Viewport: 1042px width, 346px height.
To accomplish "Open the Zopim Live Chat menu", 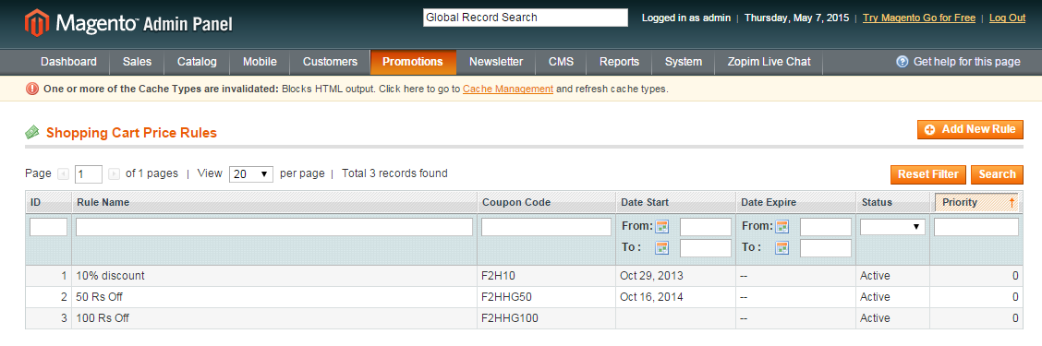I will tap(769, 62).
